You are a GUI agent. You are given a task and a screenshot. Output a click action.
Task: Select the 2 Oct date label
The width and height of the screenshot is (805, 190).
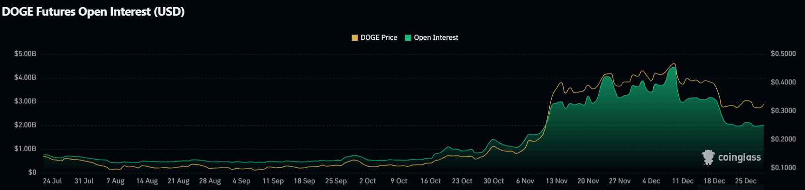pos(367,181)
